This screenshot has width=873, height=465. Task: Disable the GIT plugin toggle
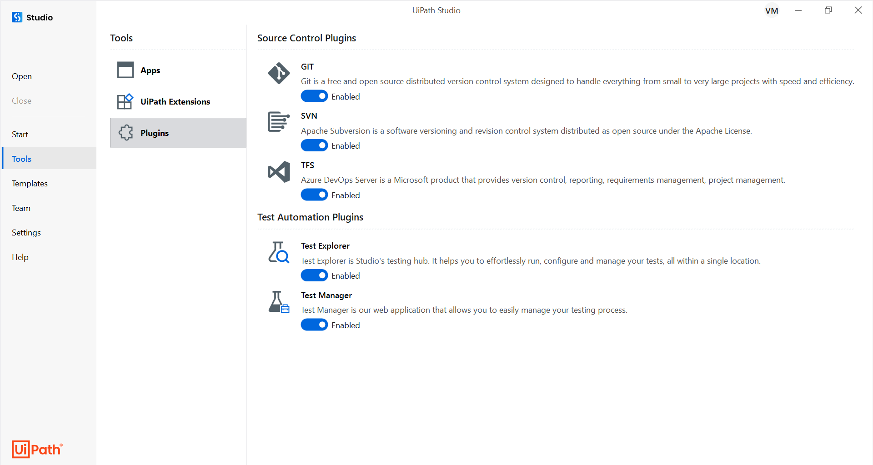[314, 96]
